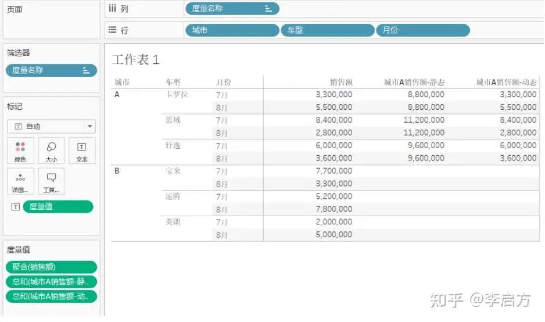The height and width of the screenshot is (322, 545).
Task: Click the 7,800,000 sales cell
Action: tap(334, 209)
